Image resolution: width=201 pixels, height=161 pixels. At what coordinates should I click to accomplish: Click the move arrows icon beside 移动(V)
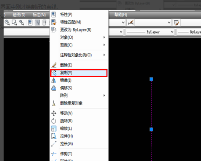(x=54, y=114)
